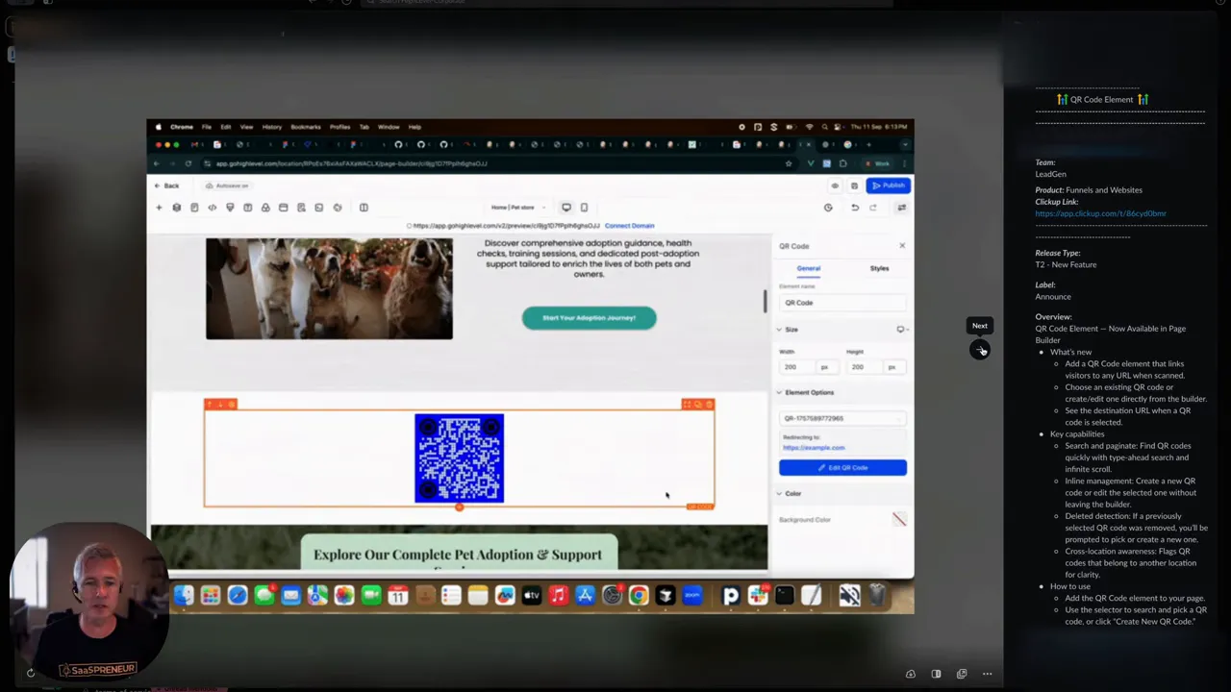The width and height of the screenshot is (1231, 692).
Task: Open Finder from the Dock
Action: [183, 597]
